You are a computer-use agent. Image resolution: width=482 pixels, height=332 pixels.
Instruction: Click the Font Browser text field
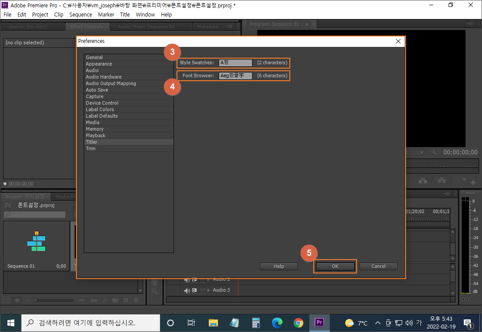point(236,76)
